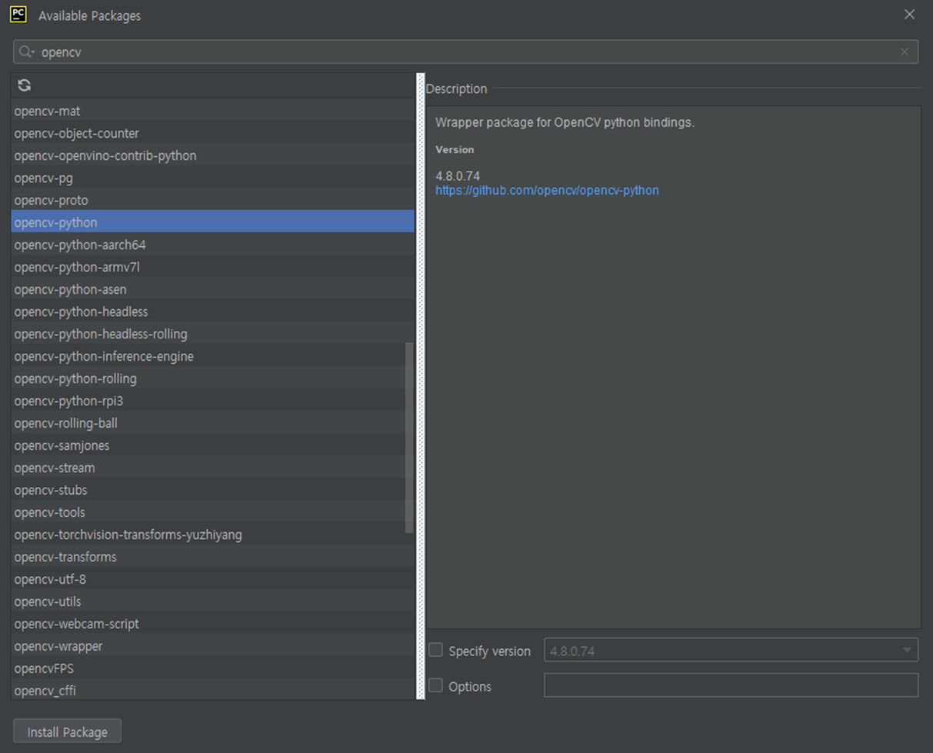Open the version 4.8.0.74 dropdown
This screenshot has height=753, width=933.
coord(731,650)
